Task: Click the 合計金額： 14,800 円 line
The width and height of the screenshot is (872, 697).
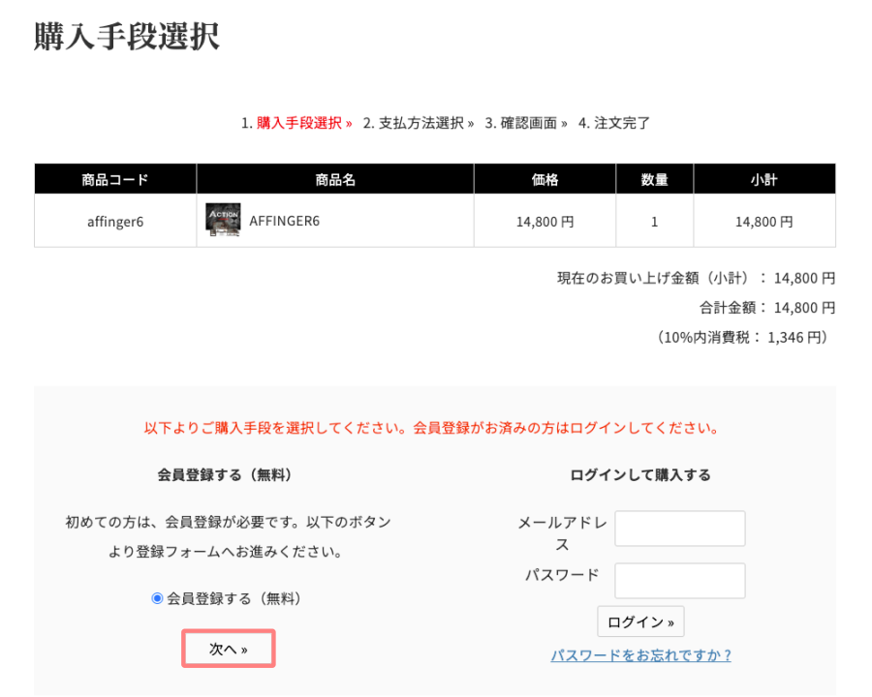Action: click(767, 308)
